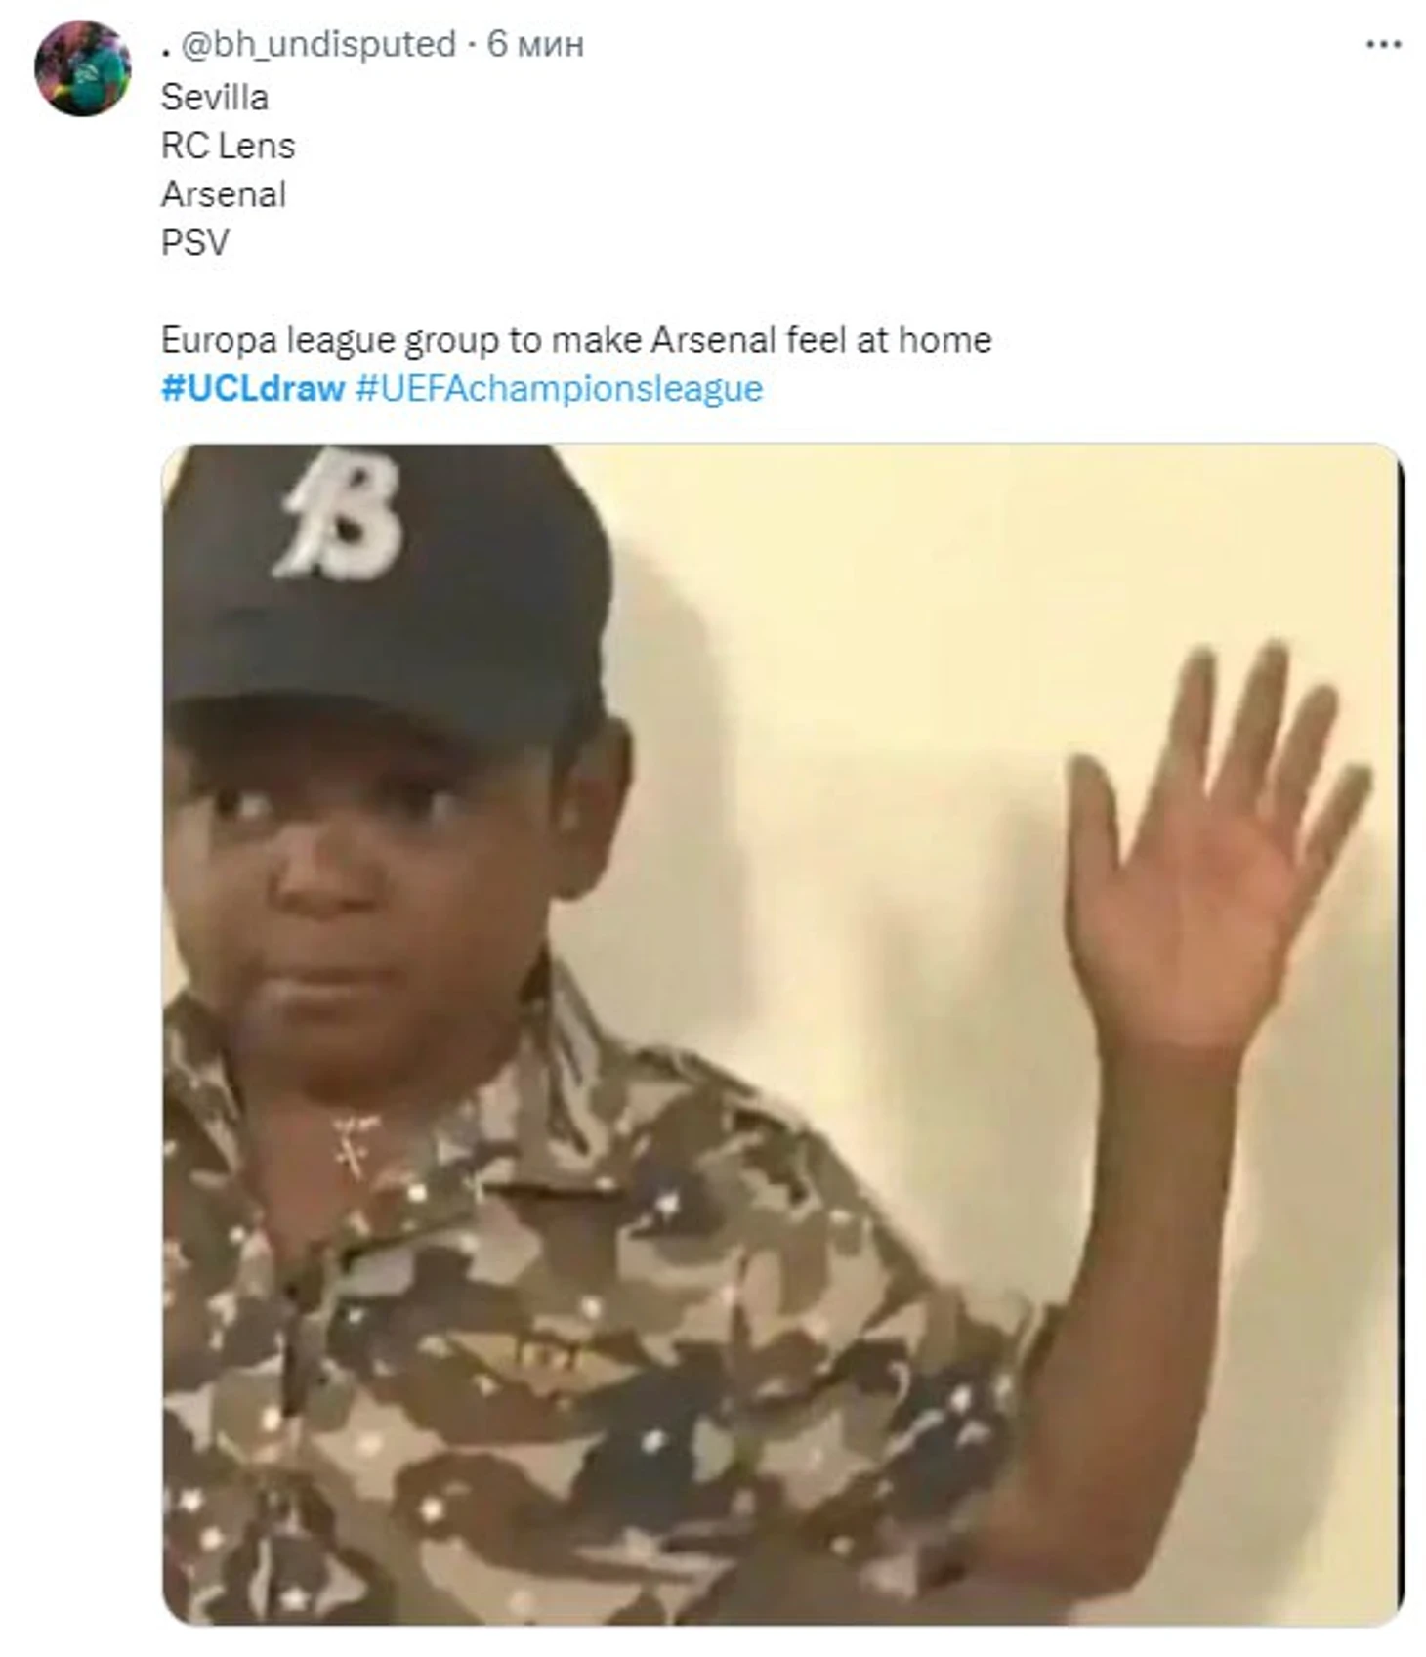Click the "Europa league group" sentence text

coord(576,340)
